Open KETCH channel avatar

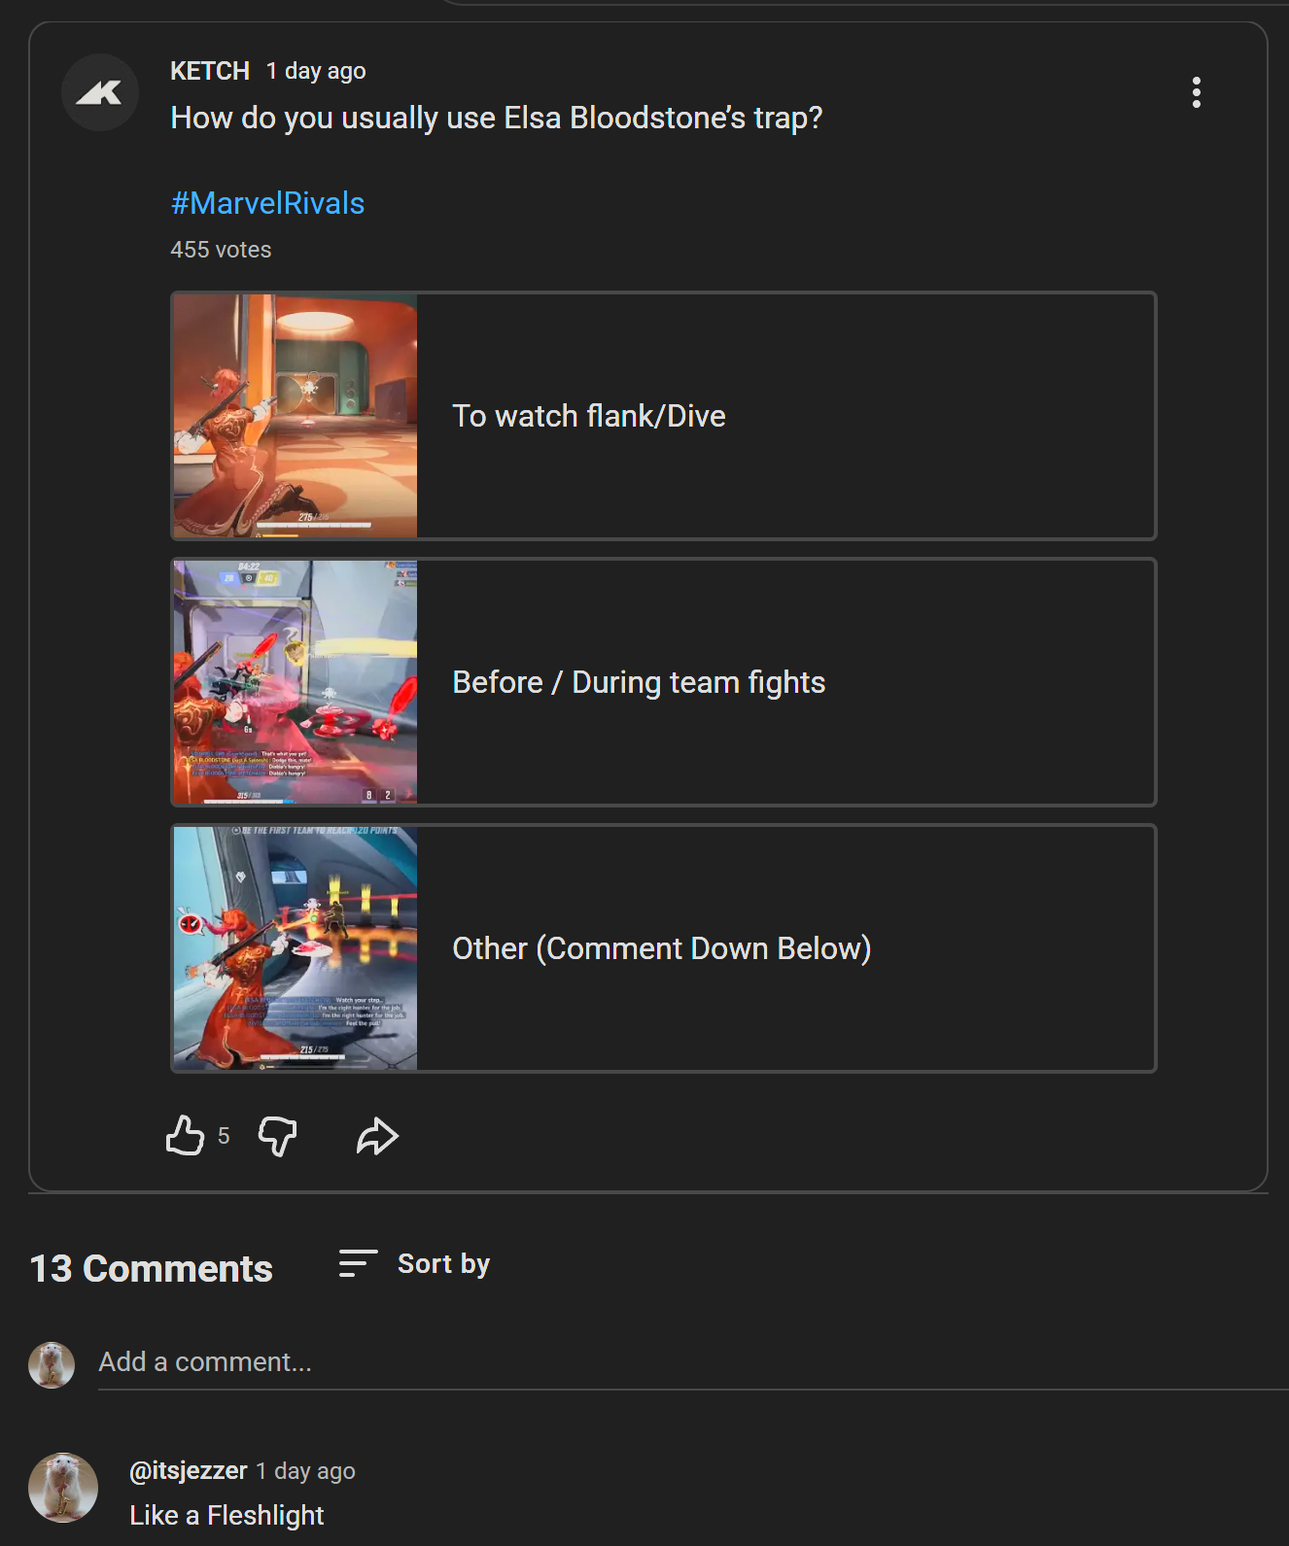(x=100, y=92)
